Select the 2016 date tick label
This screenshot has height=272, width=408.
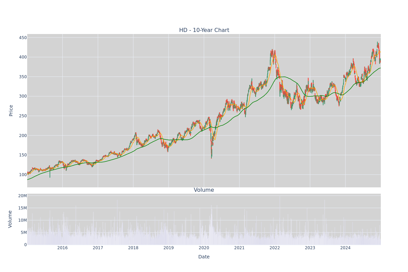tap(63, 248)
